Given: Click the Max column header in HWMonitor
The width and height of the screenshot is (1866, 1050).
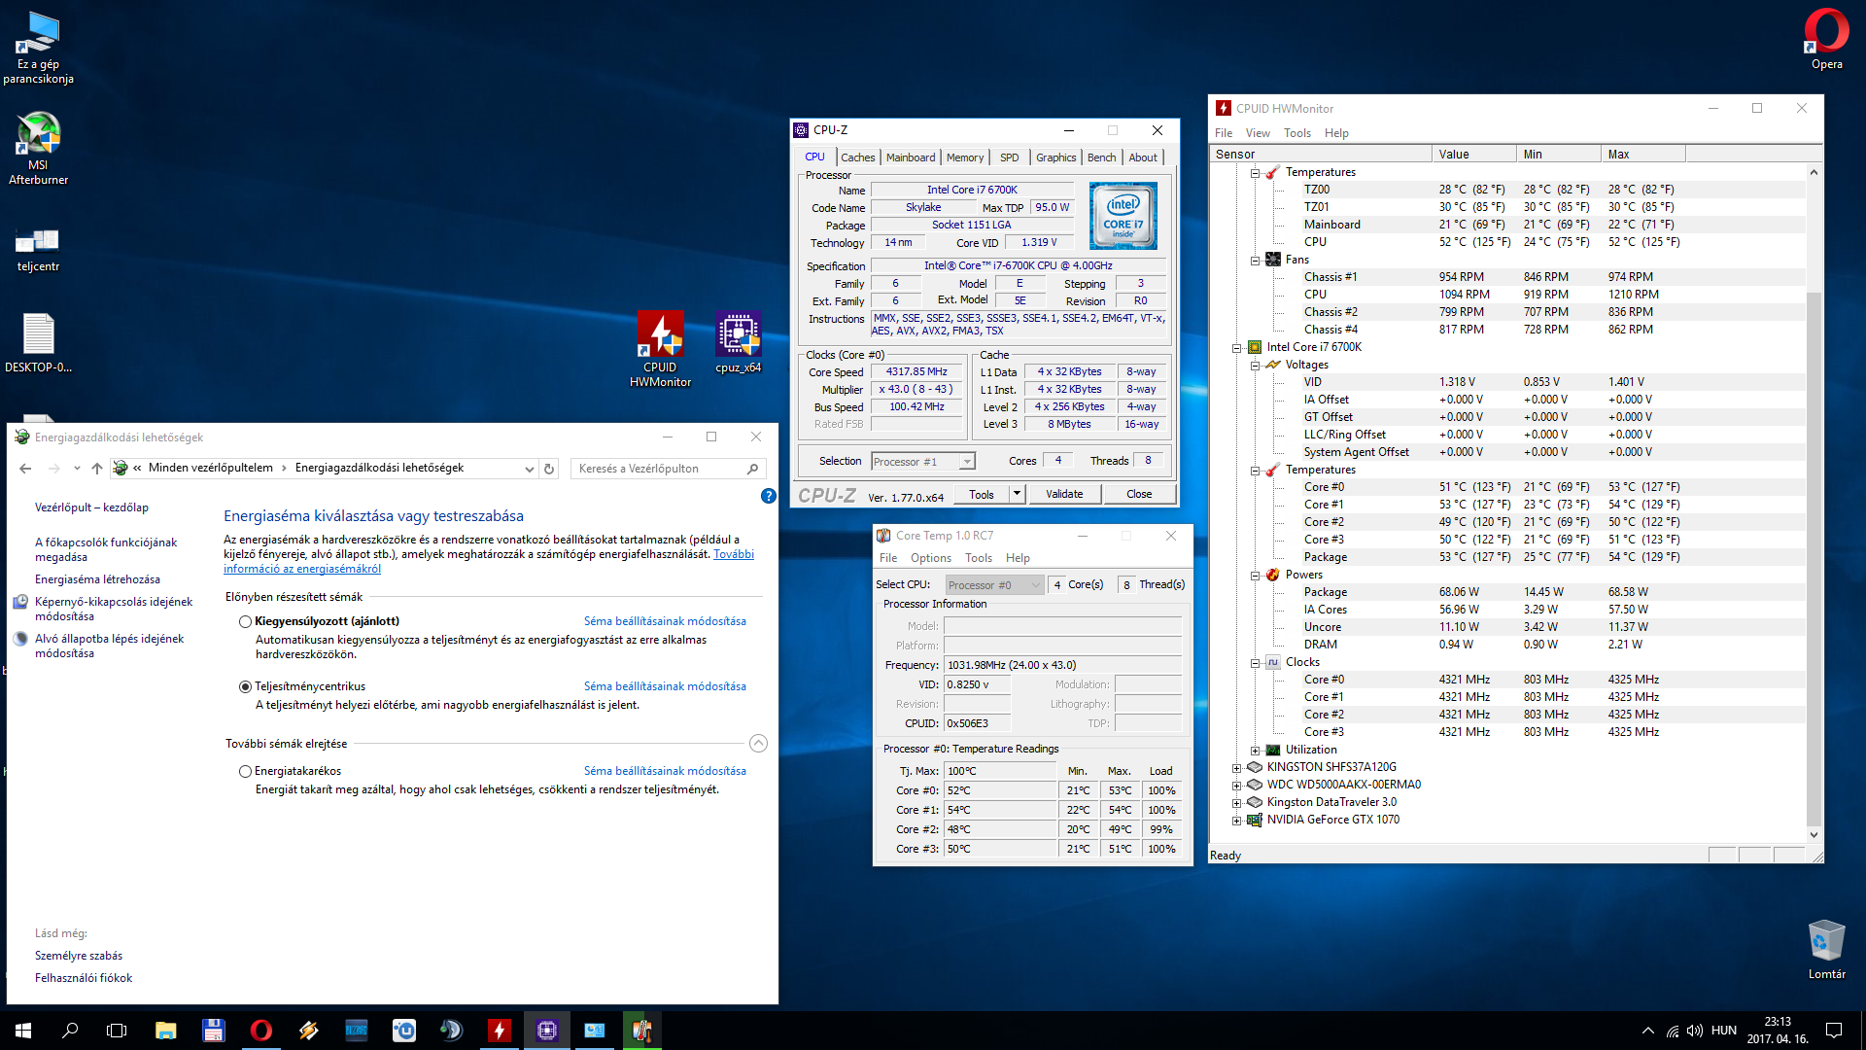Looking at the screenshot, I should coord(1642,154).
